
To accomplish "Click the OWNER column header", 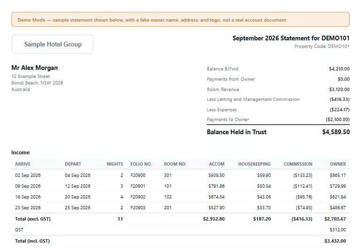I will [338, 164].
